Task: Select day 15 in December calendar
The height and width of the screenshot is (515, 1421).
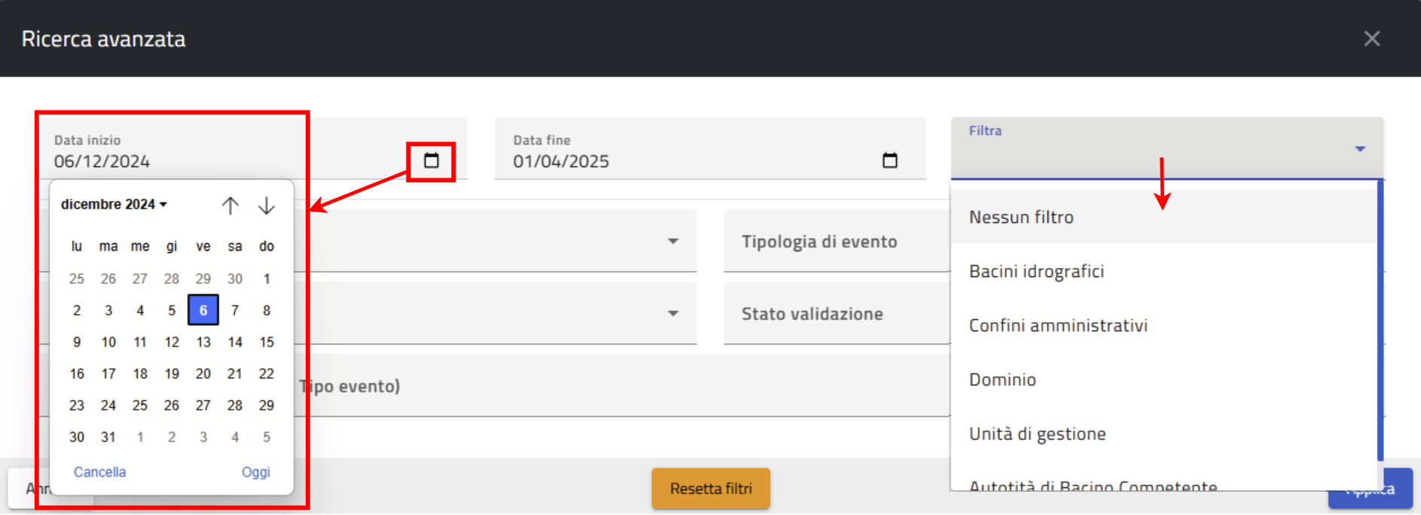Action: (267, 342)
